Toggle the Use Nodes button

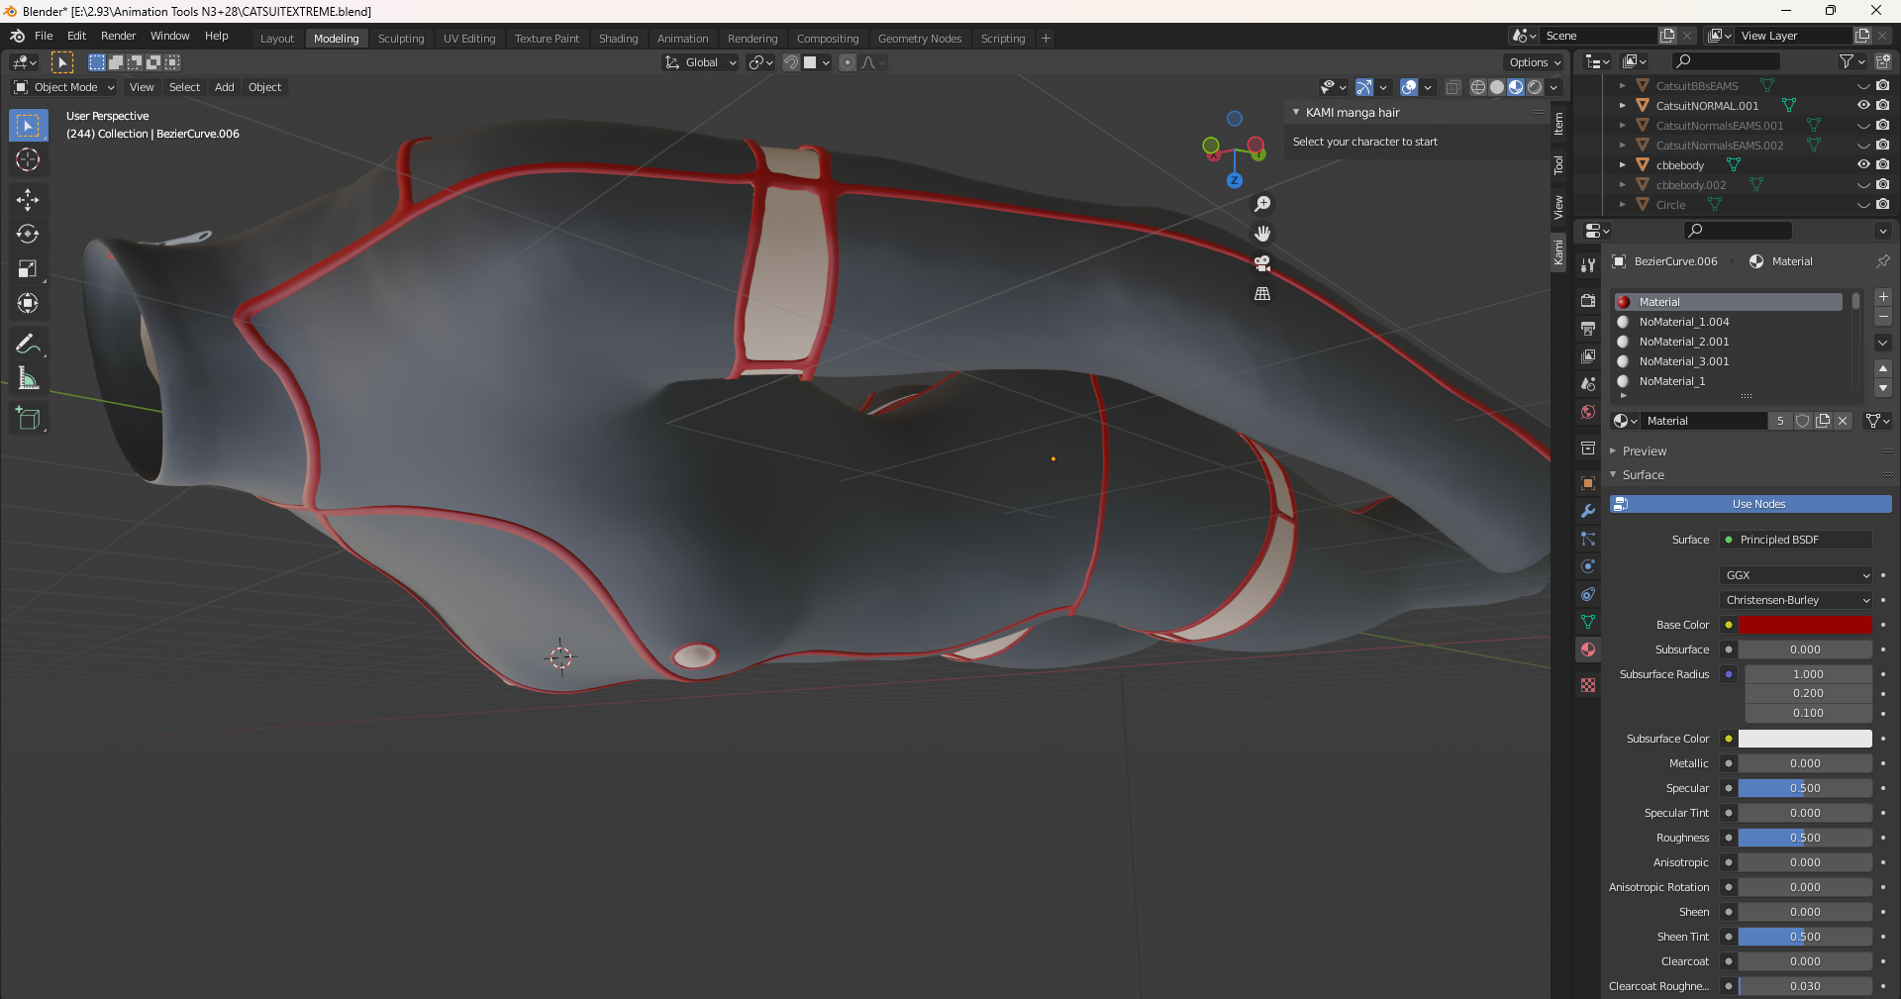tap(1751, 504)
